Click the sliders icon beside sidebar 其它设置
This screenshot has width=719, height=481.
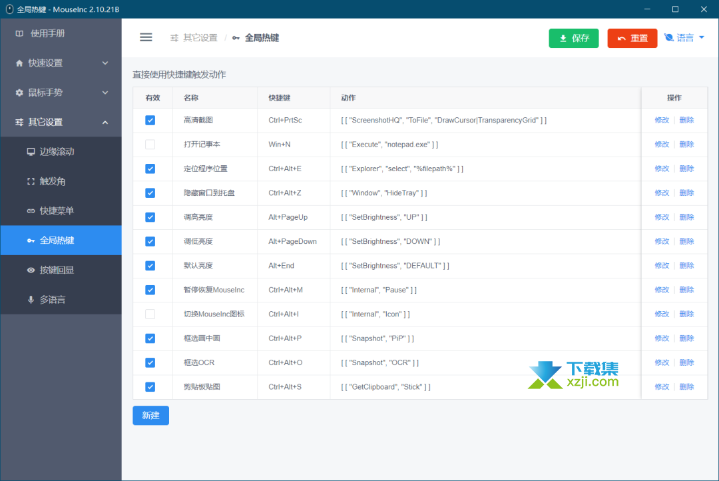pos(19,122)
